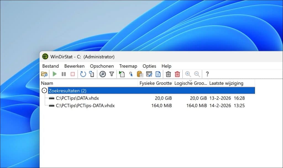283x168 pixels.
Task: Click the WinDirStat tree logo in title bar
Action: point(45,57)
